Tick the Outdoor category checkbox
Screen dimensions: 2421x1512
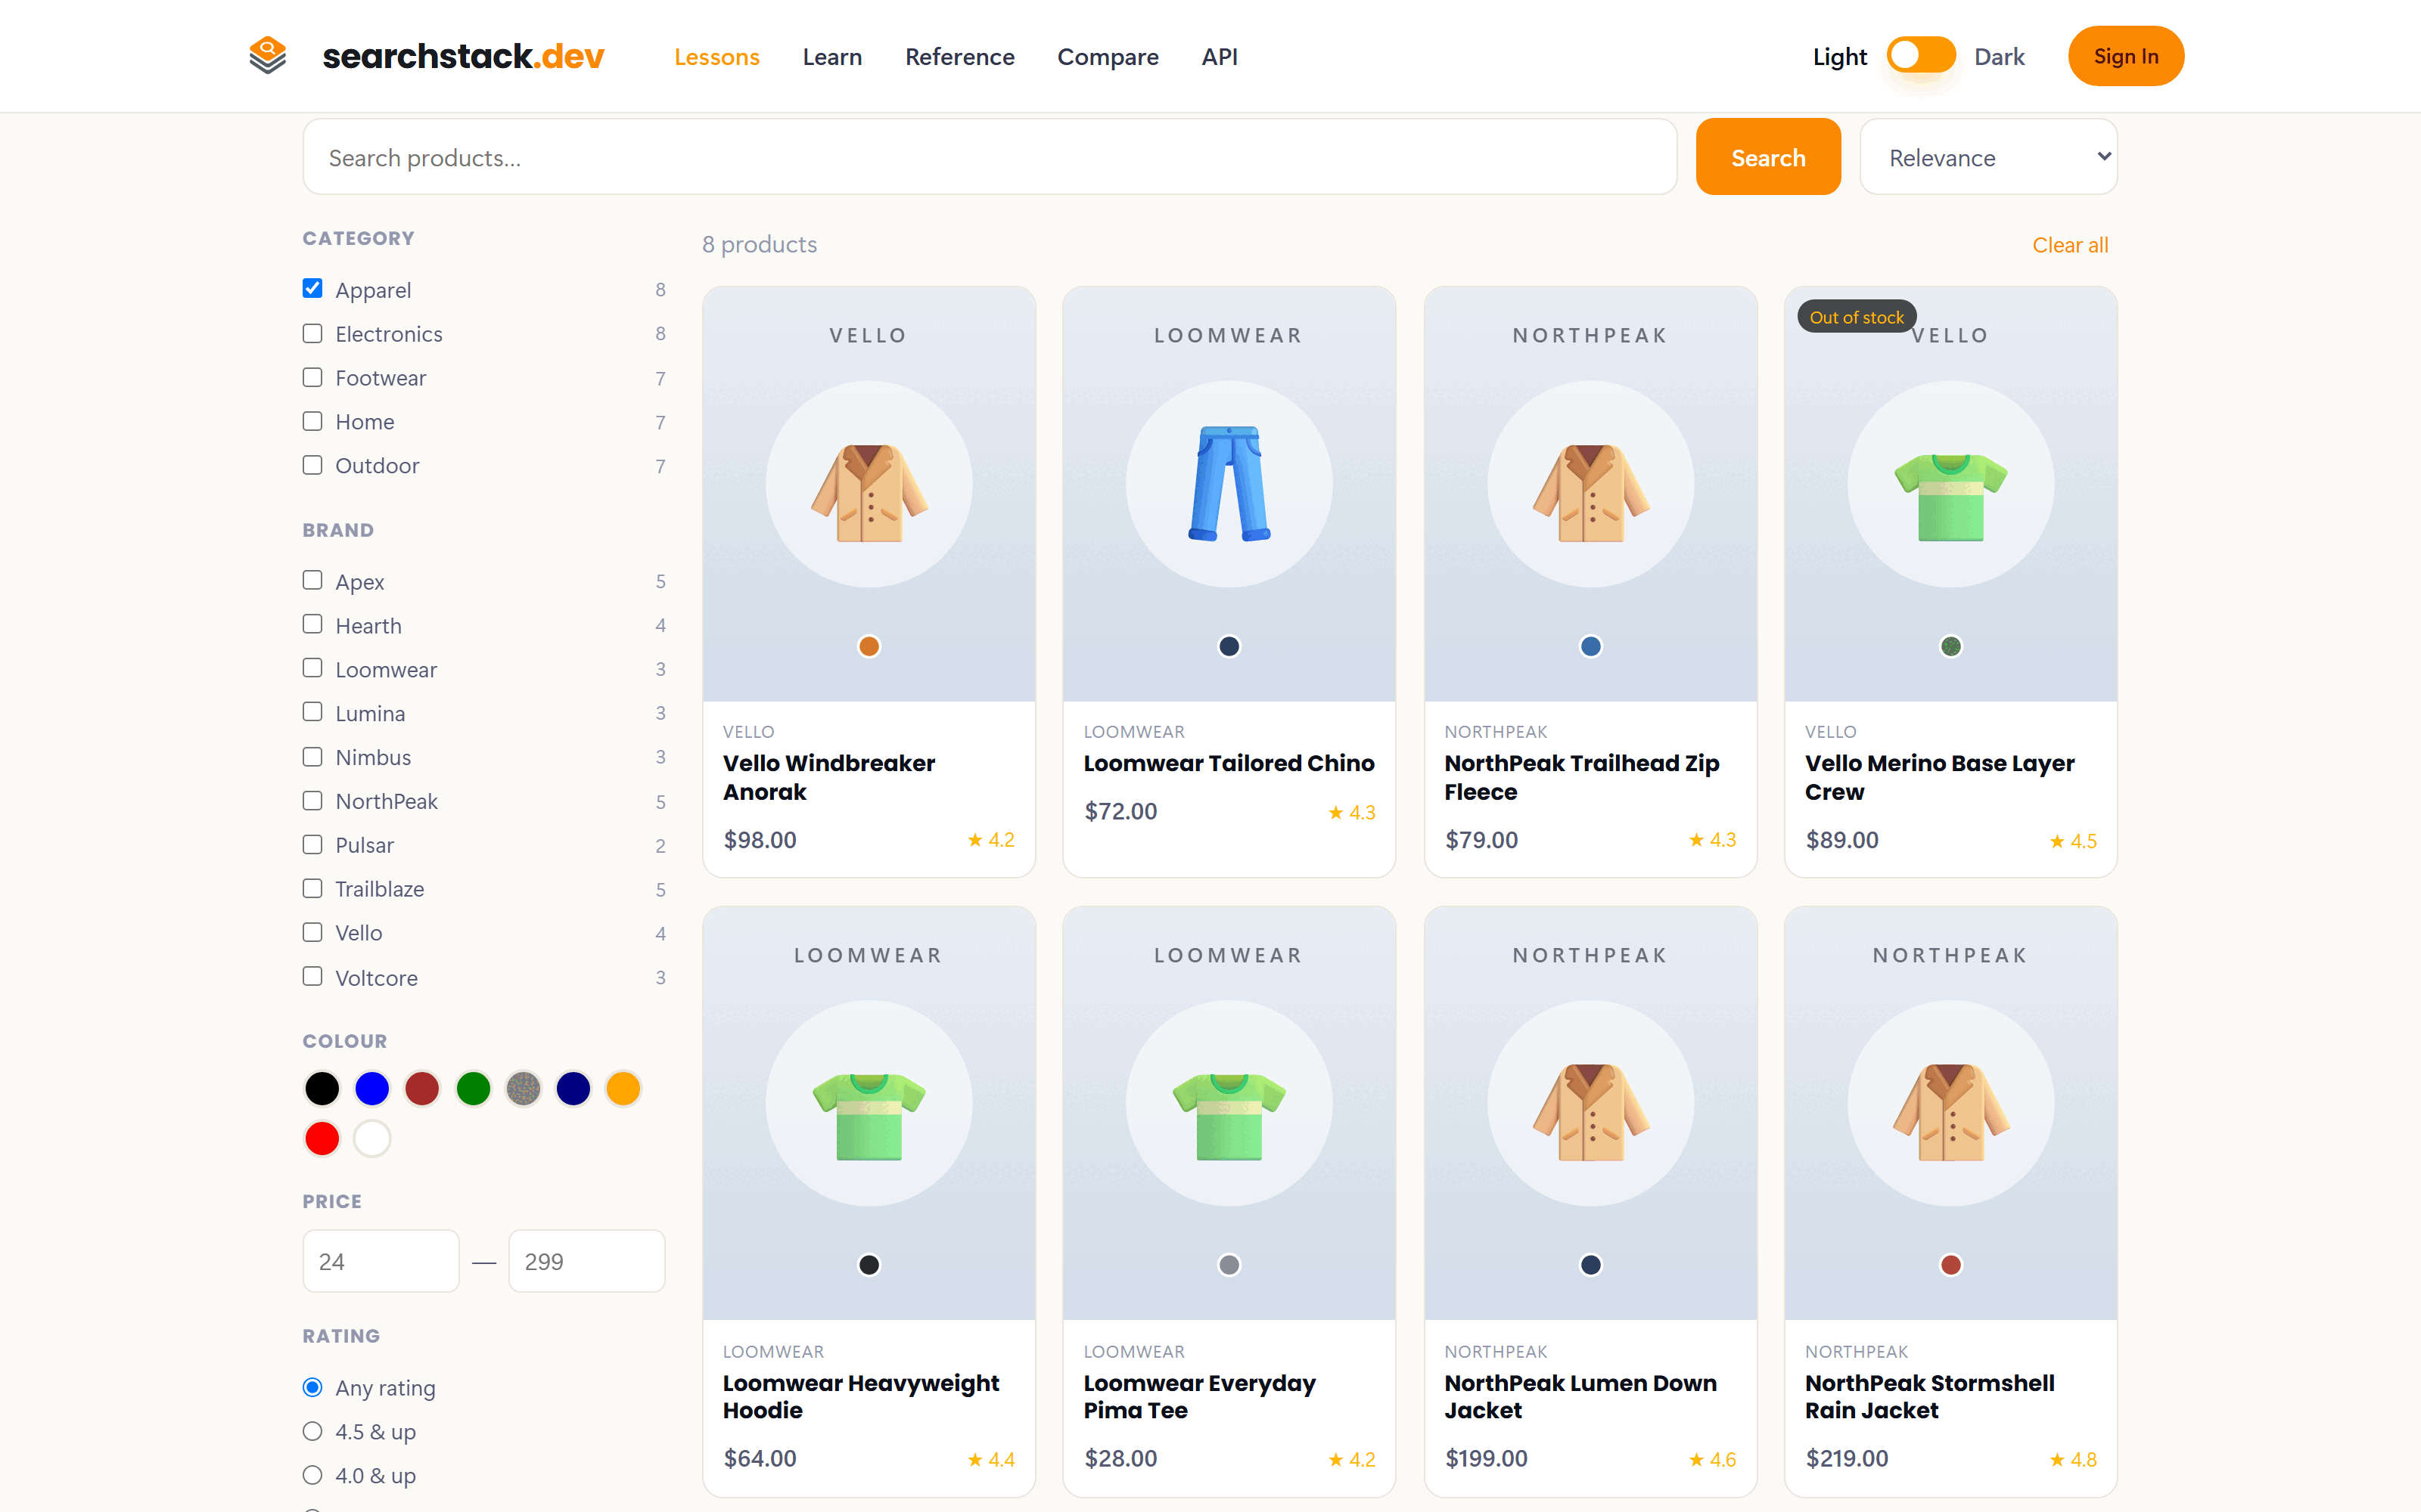(x=312, y=465)
